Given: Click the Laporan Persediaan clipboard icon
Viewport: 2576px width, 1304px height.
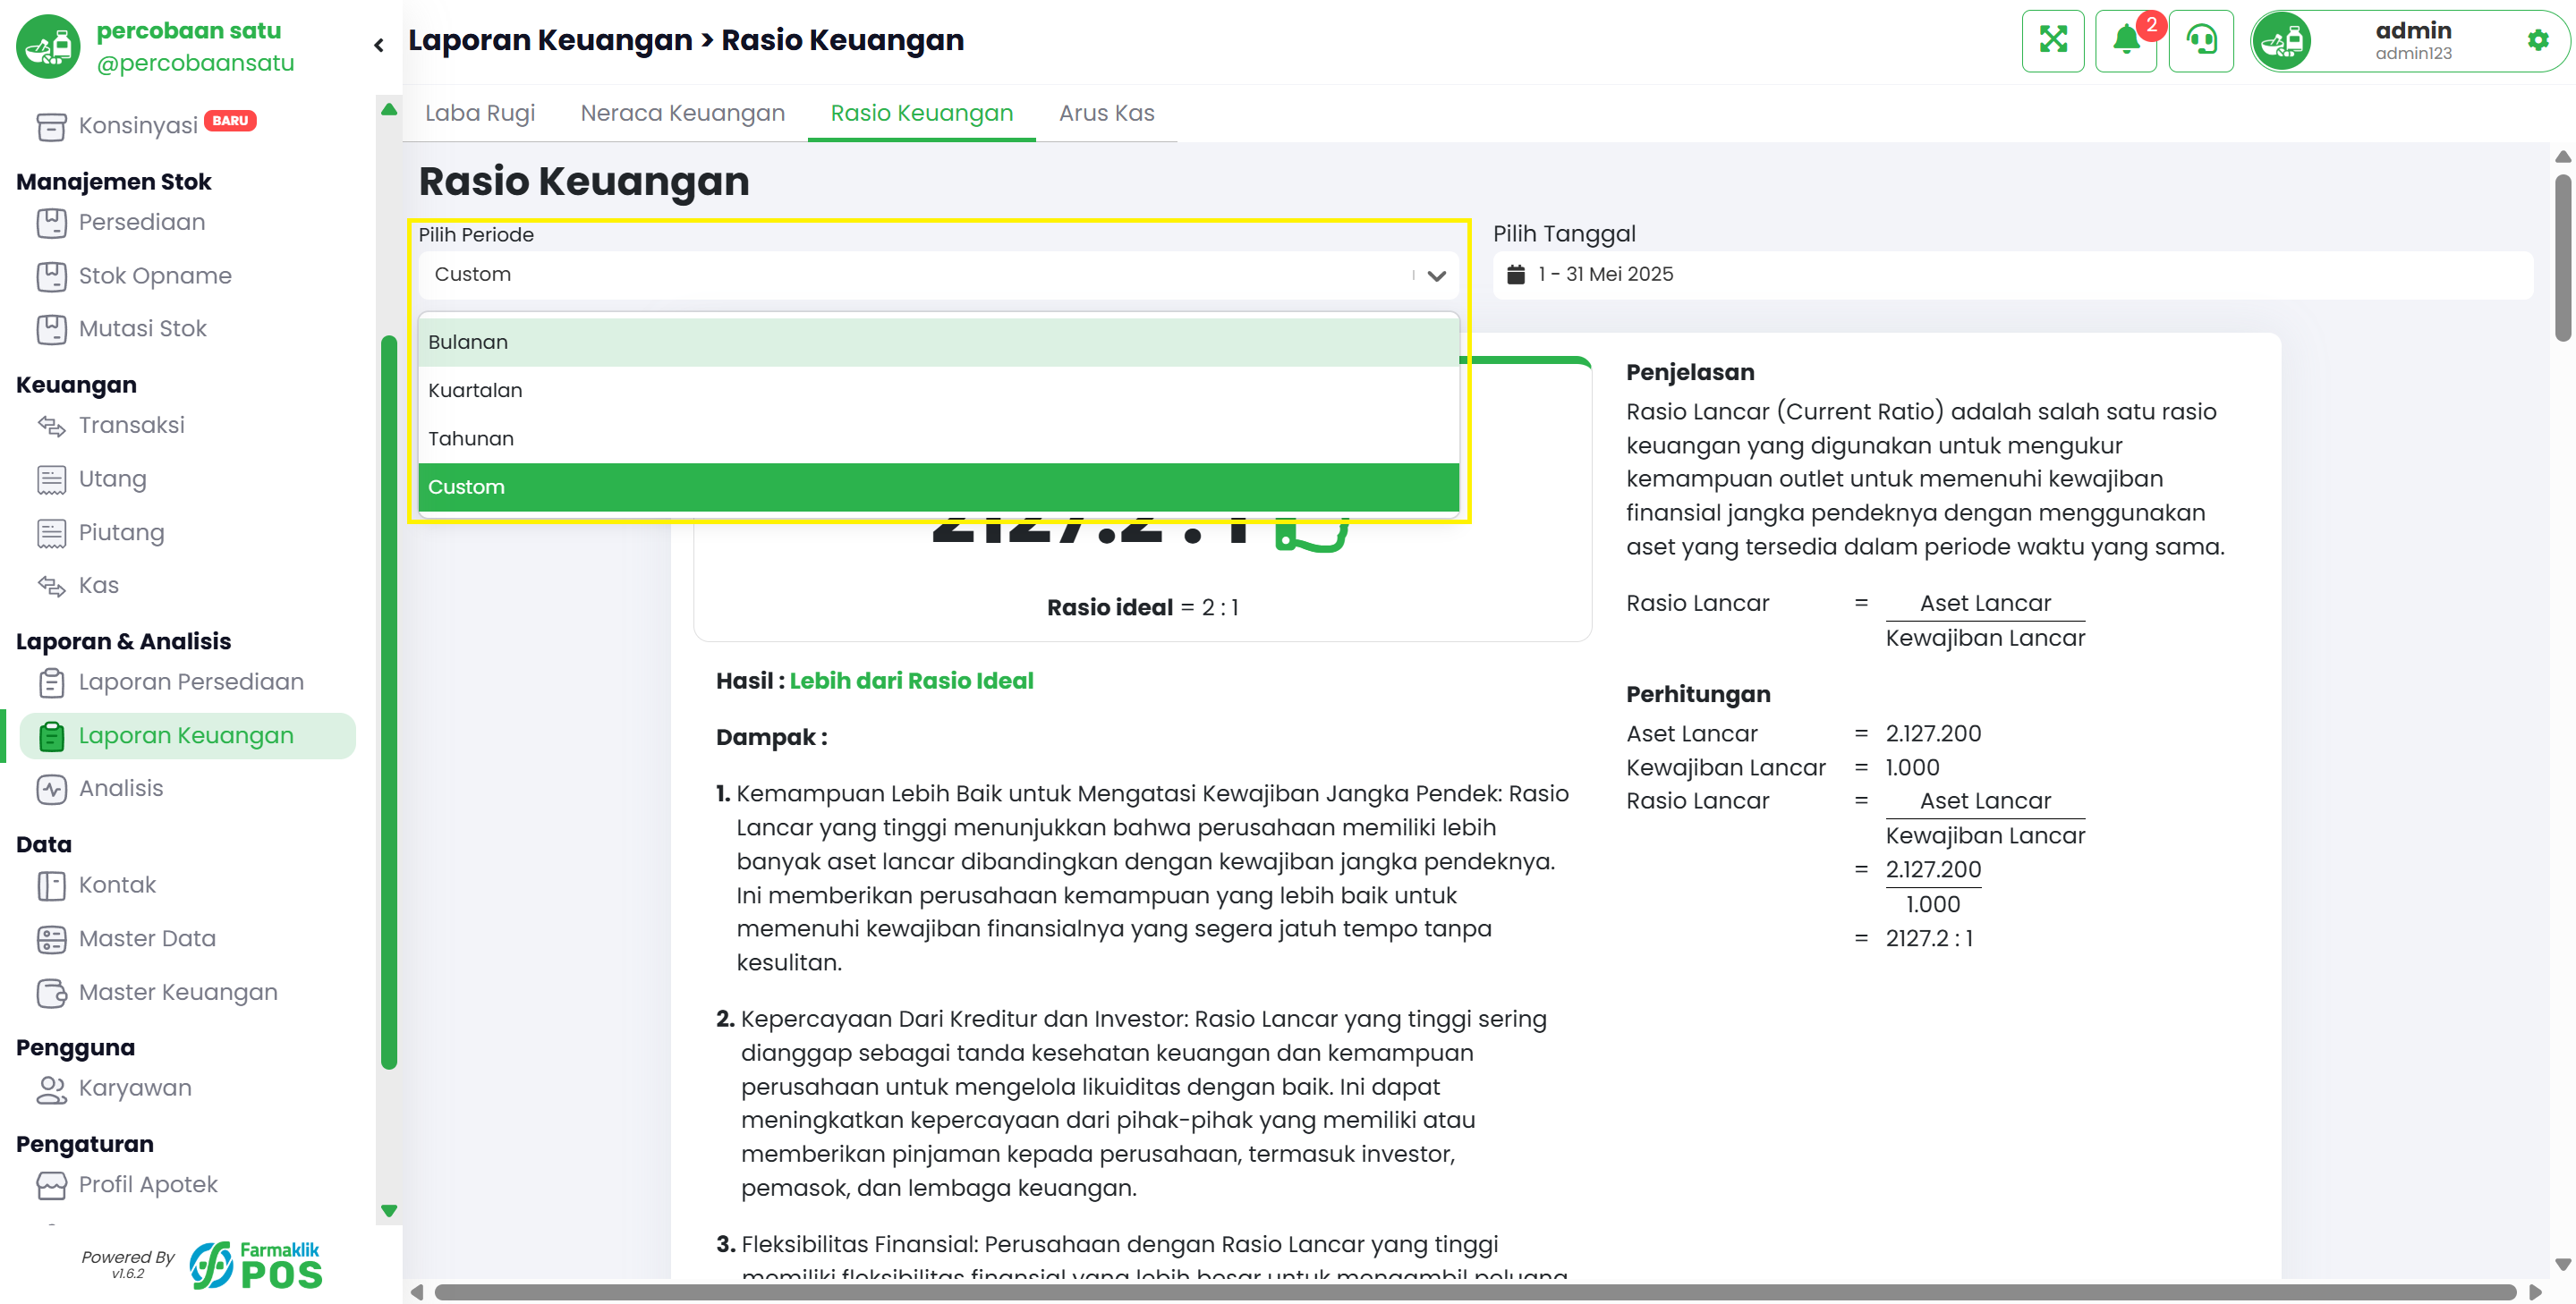Looking at the screenshot, I should (51, 682).
